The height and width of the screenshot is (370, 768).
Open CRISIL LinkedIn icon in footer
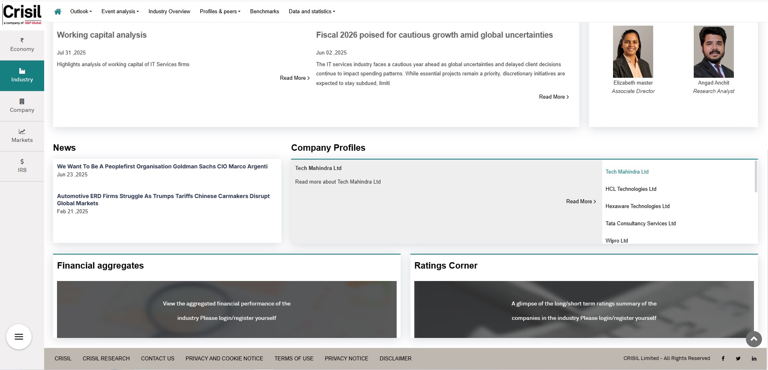pyautogui.click(x=754, y=358)
